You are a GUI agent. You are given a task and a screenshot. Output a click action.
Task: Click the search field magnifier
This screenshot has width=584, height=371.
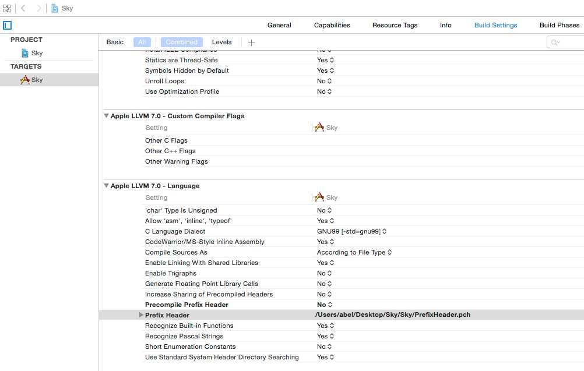tap(555, 43)
